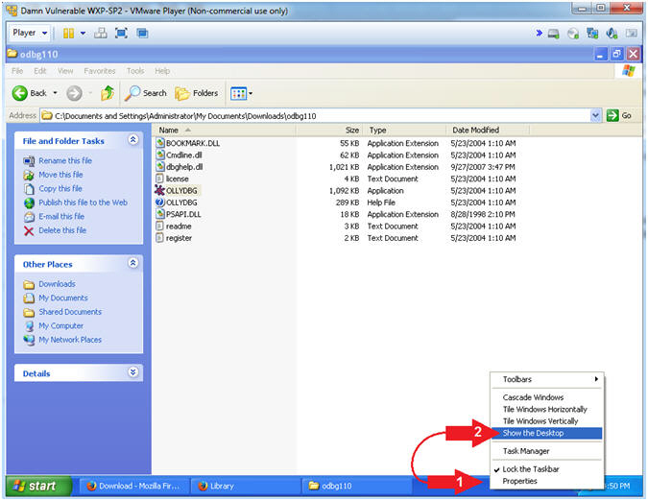This screenshot has height=501, width=648.
Task: Open My Computer in Other Places
Action: (x=61, y=326)
